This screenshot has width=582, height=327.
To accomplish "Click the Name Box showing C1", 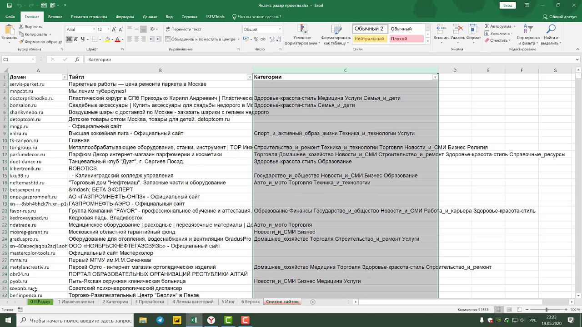I will point(19,59).
